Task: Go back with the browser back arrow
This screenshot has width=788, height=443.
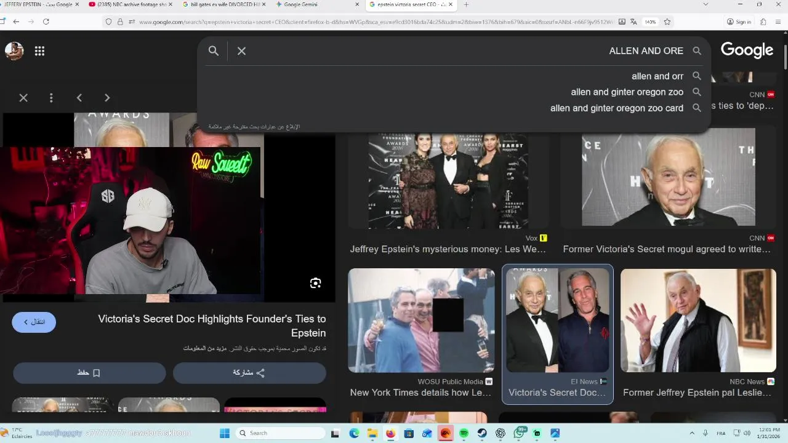Action: point(16,22)
